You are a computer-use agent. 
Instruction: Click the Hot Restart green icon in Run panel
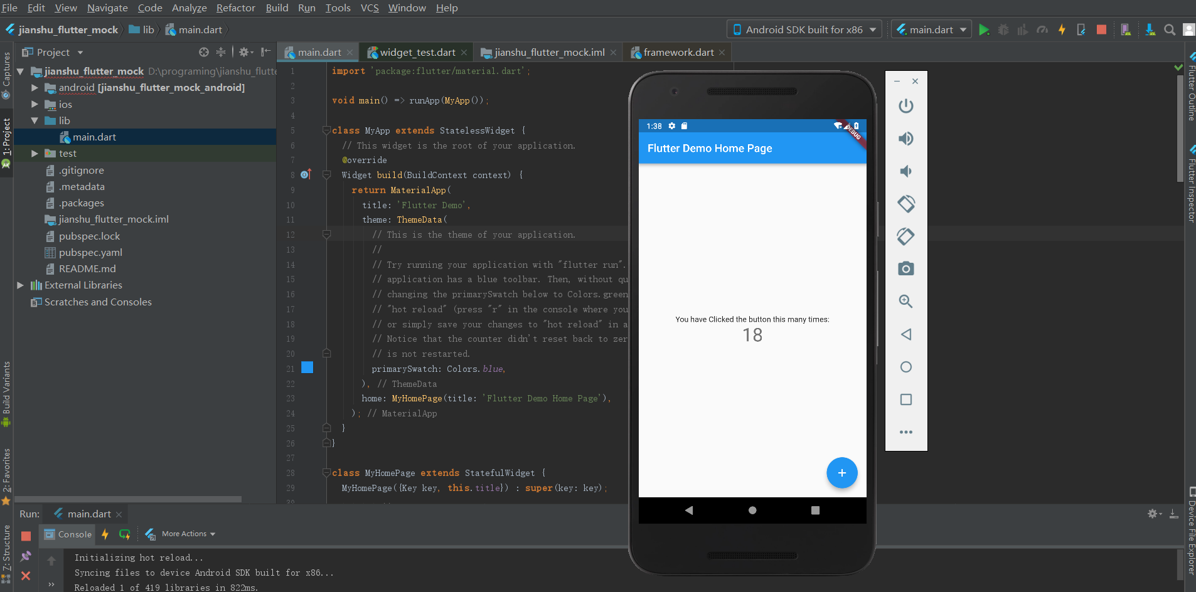click(x=124, y=534)
